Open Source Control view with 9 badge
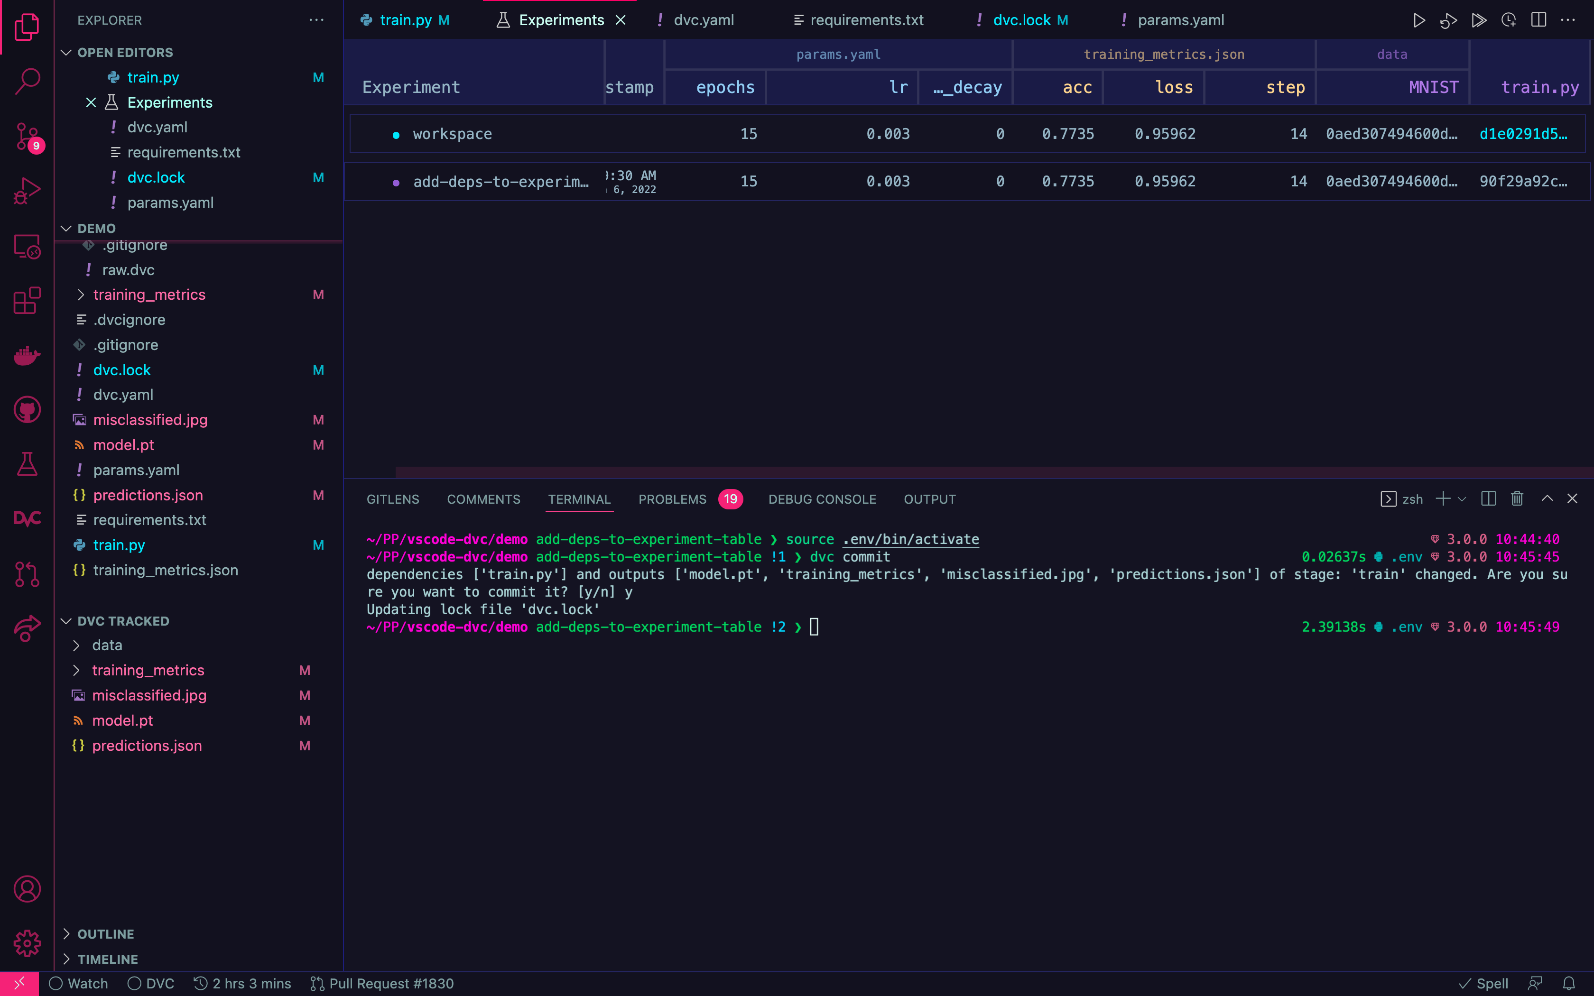Screen dimensions: 1594x996 (27, 137)
